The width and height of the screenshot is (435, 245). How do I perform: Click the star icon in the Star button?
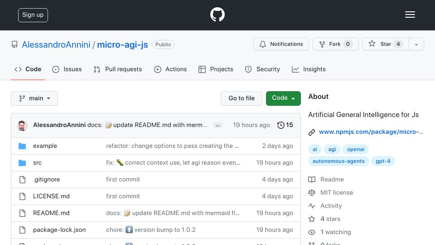(372, 44)
